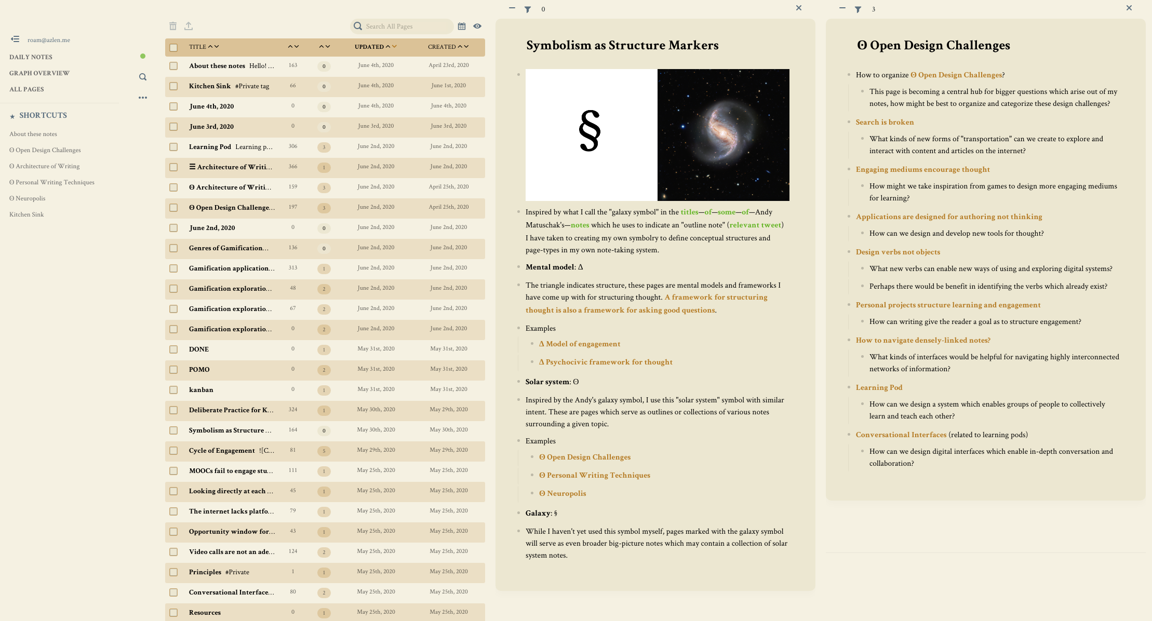Viewport: 1152px width, 621px height.
Task: Click filter icon in Open Design Challenges panel
Action: tap(858, 9)
